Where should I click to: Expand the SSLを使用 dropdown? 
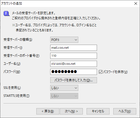coord(64,88)
